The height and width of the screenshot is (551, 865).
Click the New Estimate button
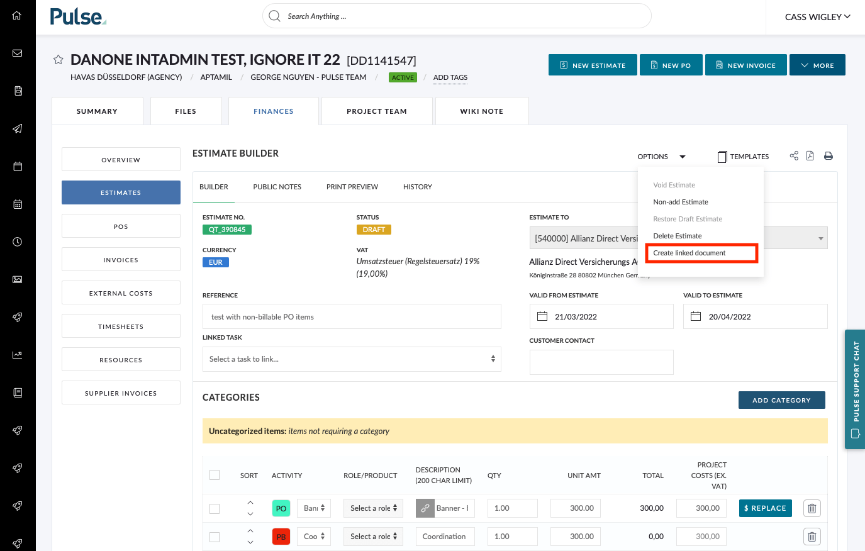tap(593, 65)
